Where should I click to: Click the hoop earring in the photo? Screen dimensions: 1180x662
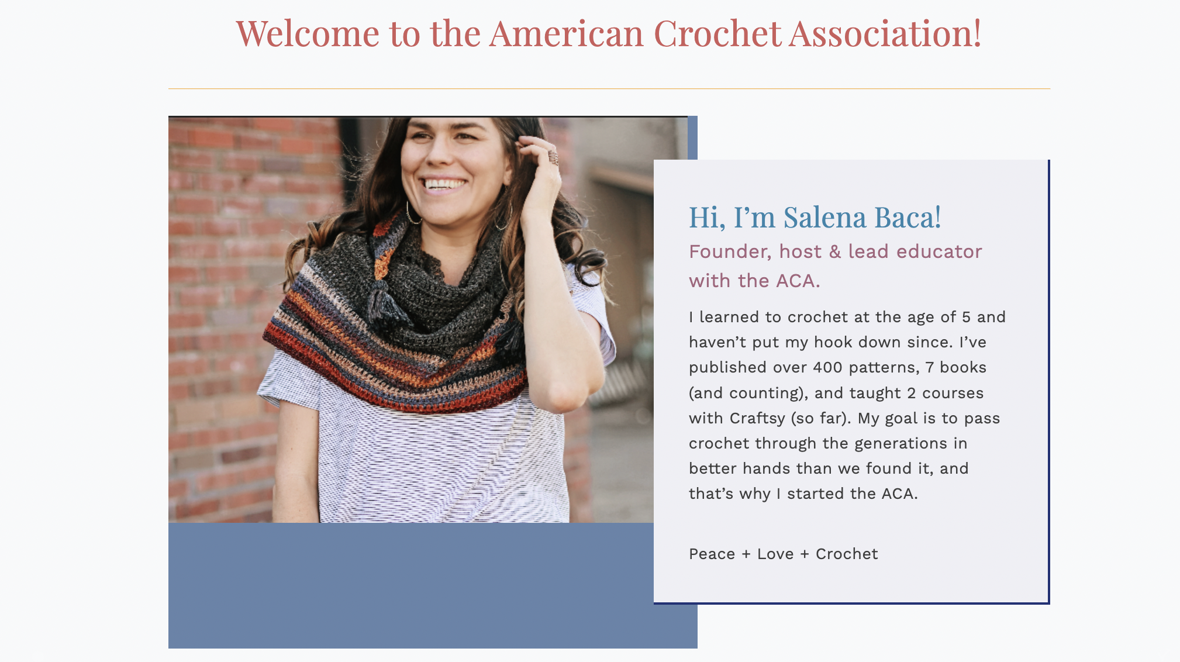tap(413, 213)
